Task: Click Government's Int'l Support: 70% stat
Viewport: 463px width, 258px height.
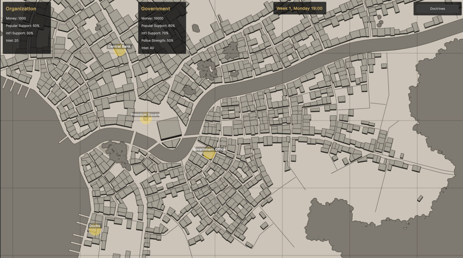Action: tap(155, 33)
